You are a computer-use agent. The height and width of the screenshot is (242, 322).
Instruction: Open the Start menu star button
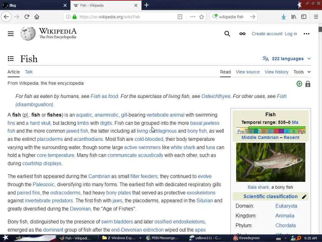pos(5,238)
